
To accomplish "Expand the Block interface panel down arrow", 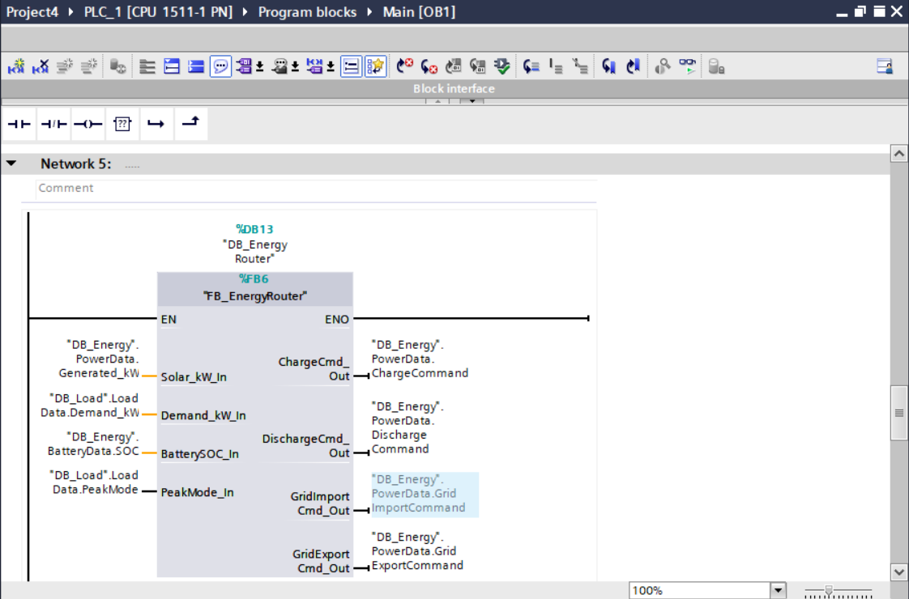I will click(x=472, y=101).
